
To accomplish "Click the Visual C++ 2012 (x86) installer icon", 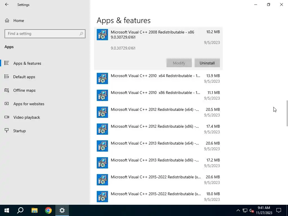I will [102, 129].
